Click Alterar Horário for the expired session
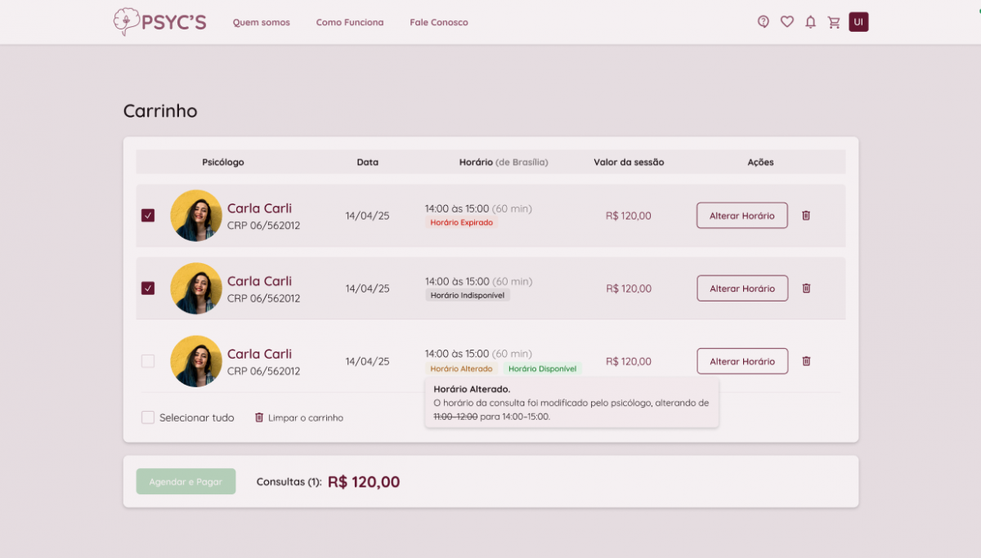Viewport: 981px width, 558px height. 742,216
